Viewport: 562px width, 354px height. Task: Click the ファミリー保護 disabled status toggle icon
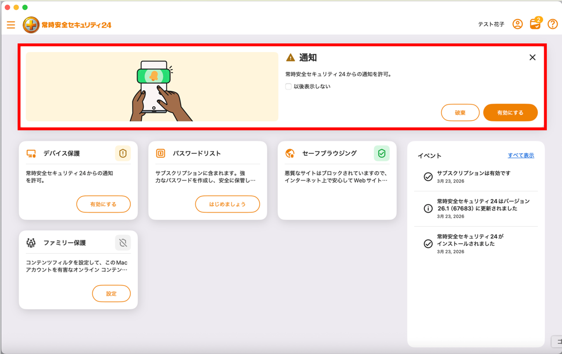(x=122, y=242)
